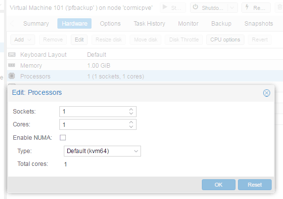The image size is (283, 199).
Task: Click the Keyboard Layout row icon
Action: (12, 54)
